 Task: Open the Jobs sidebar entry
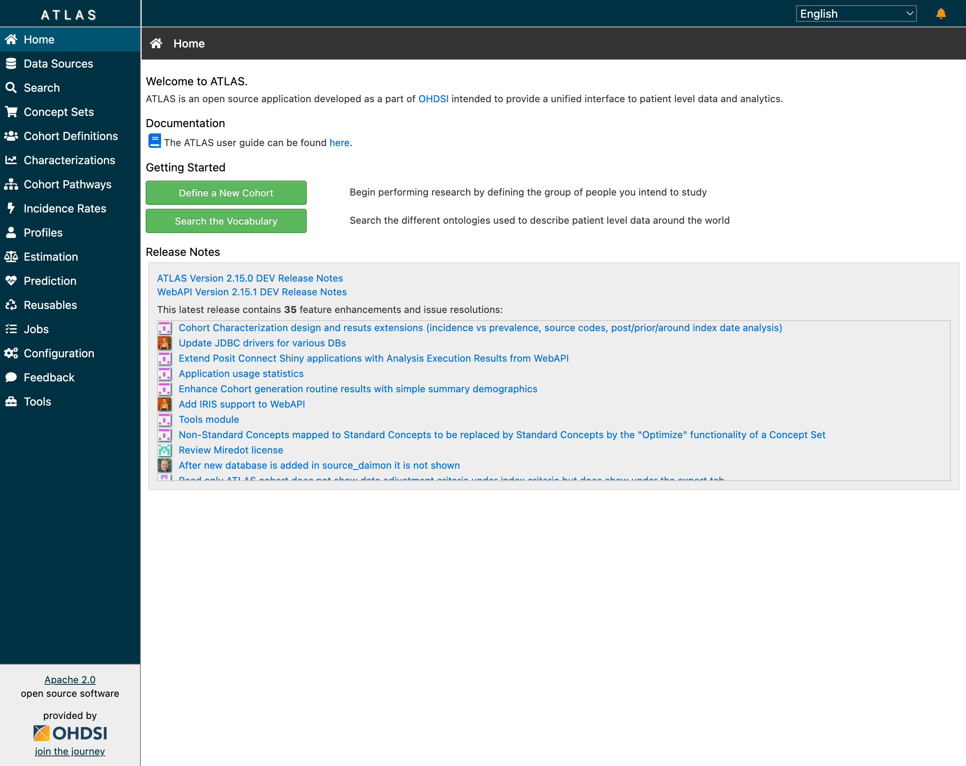[x=36, y=329]
